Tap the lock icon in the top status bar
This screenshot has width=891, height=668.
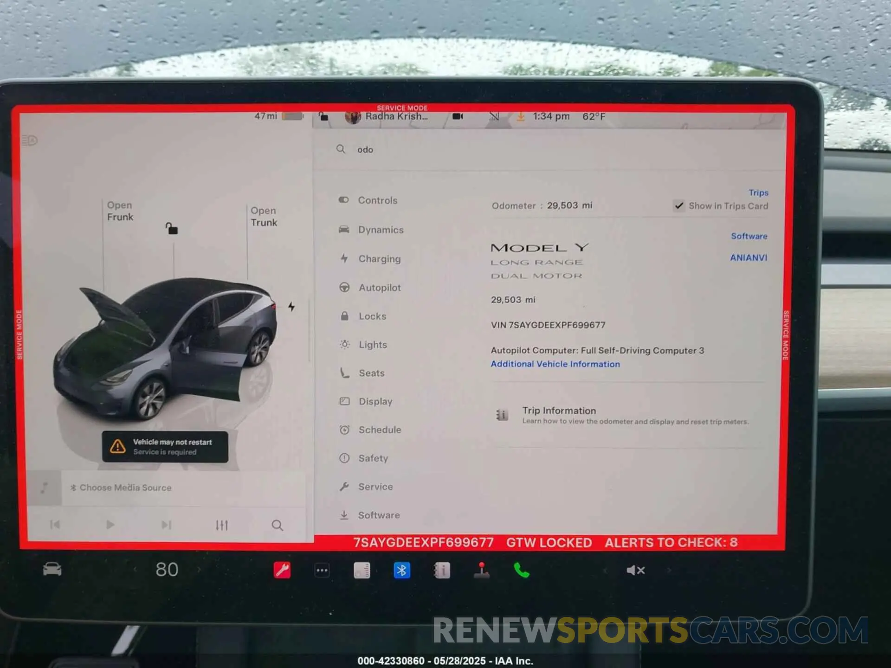(x=323, y=116)
